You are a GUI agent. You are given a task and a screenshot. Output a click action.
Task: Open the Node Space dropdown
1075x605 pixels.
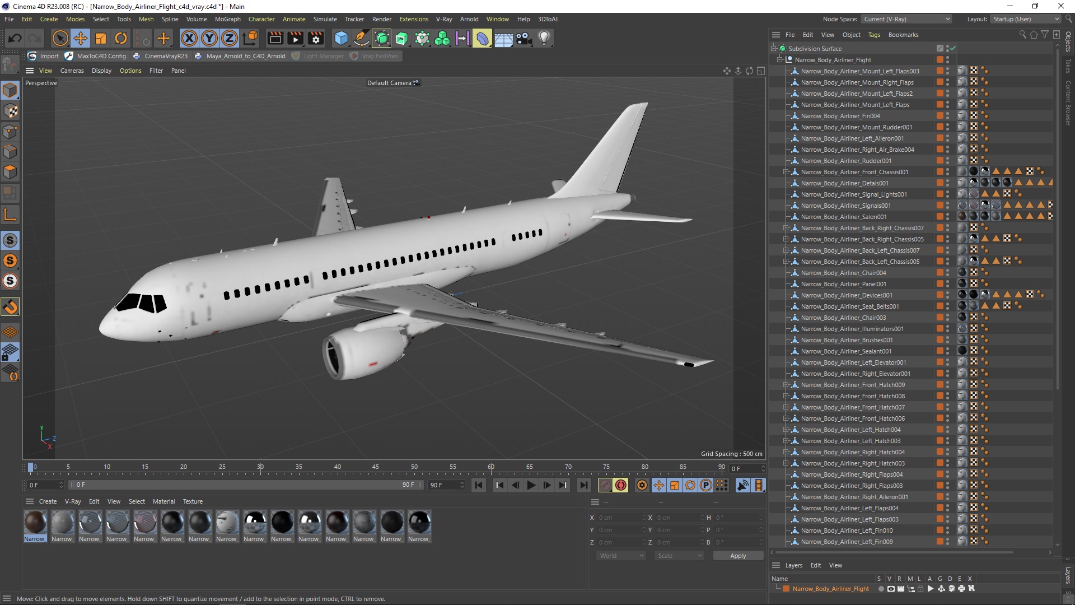[906, 19]
